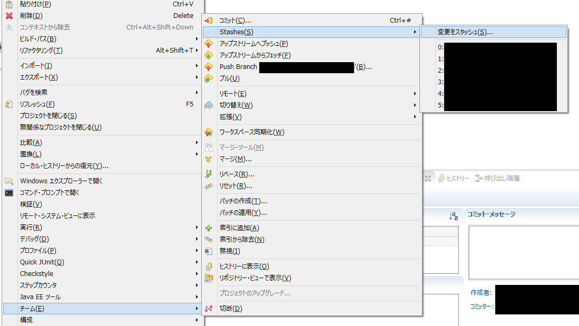Click the paste clipboard icon
The height and width of the screenshot is (326, 579).
[x=9, y=4]
